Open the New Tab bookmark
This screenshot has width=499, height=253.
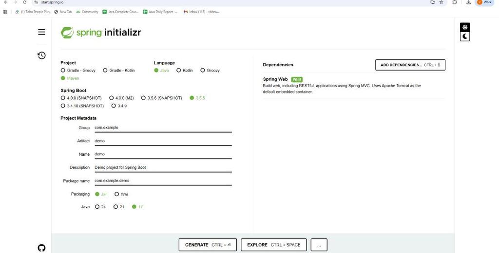(x=63, y=12)
